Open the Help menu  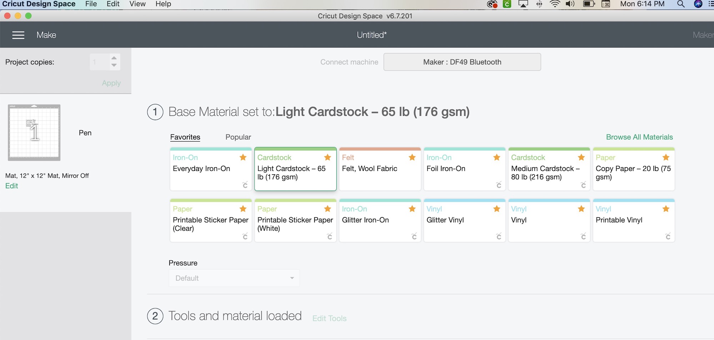pyautogui.click(x=163, y=4)
